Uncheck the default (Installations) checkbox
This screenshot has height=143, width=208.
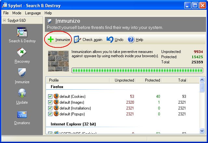point(50,108)
